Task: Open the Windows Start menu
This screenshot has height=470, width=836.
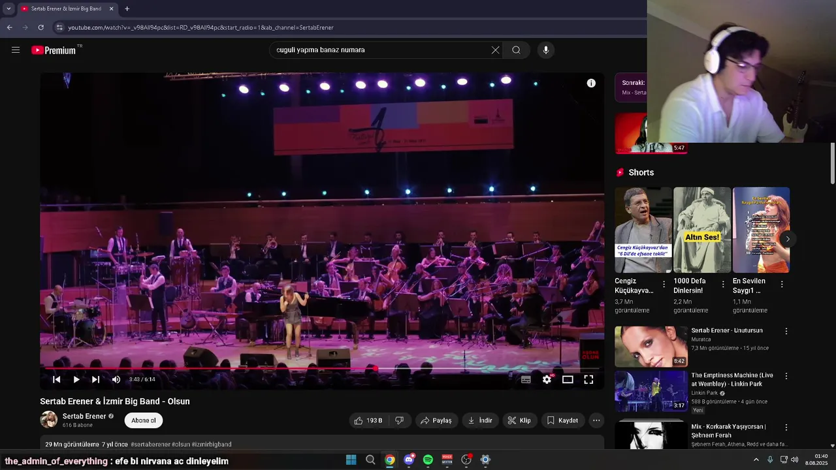Action: 351,460
